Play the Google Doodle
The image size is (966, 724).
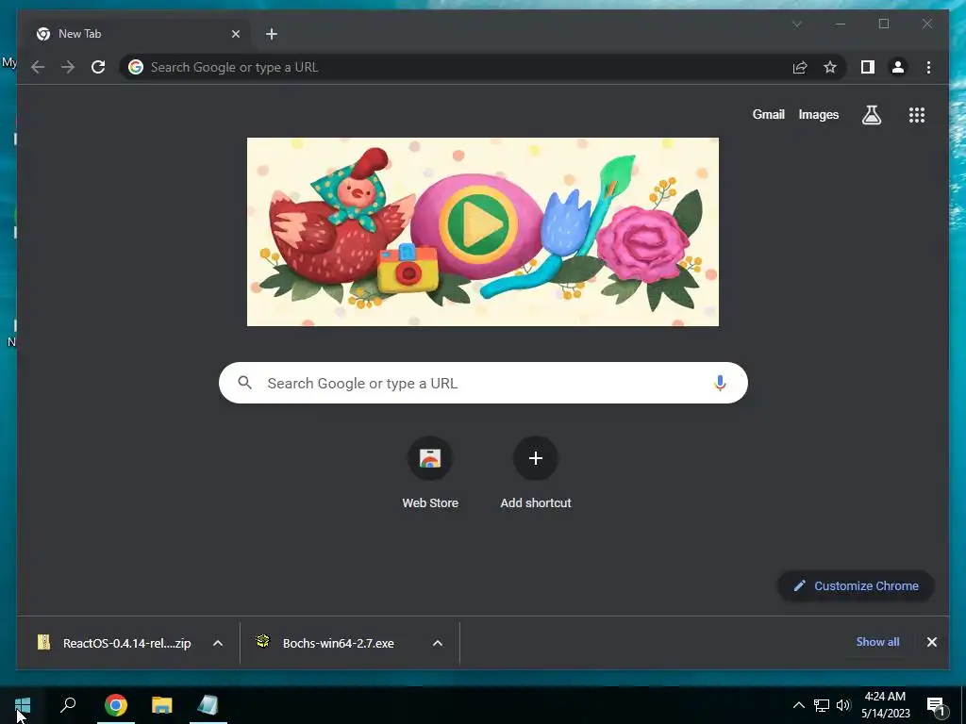pyautogui.click(x=478, y=223)
